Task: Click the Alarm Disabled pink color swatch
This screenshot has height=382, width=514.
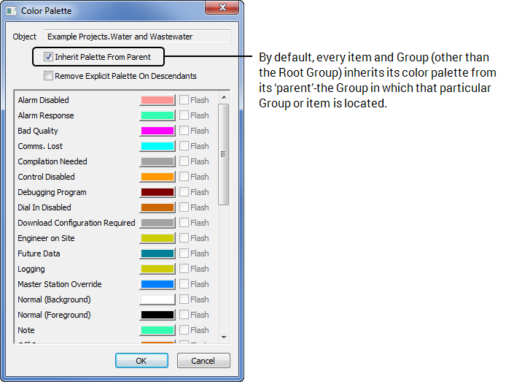Action: pyautogui.click(x=157, y=100)
